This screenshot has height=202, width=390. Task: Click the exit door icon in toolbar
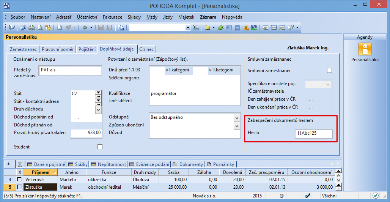tap(12, 28)
